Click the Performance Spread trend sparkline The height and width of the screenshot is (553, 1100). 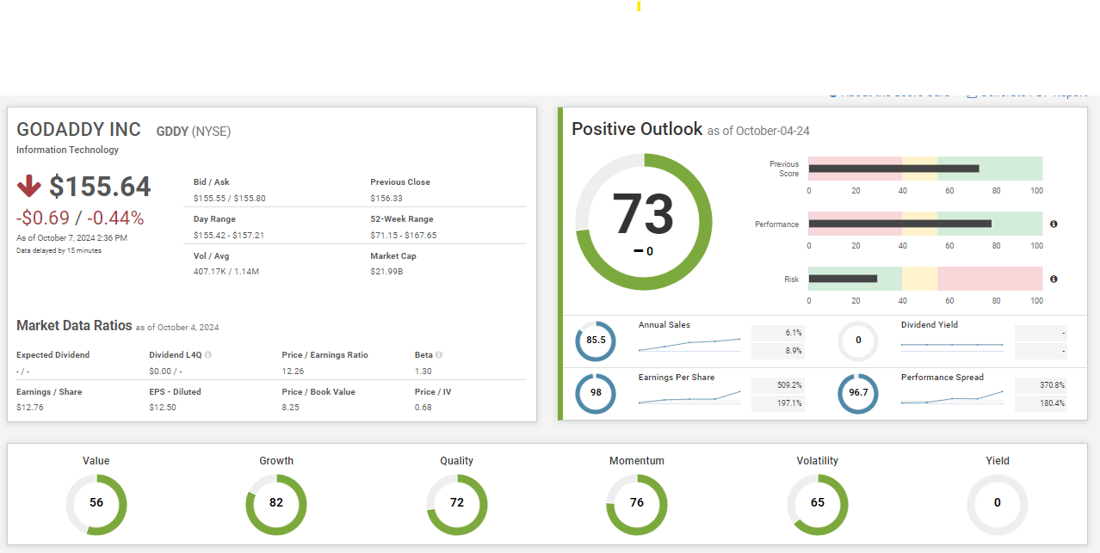click(952, 396)
